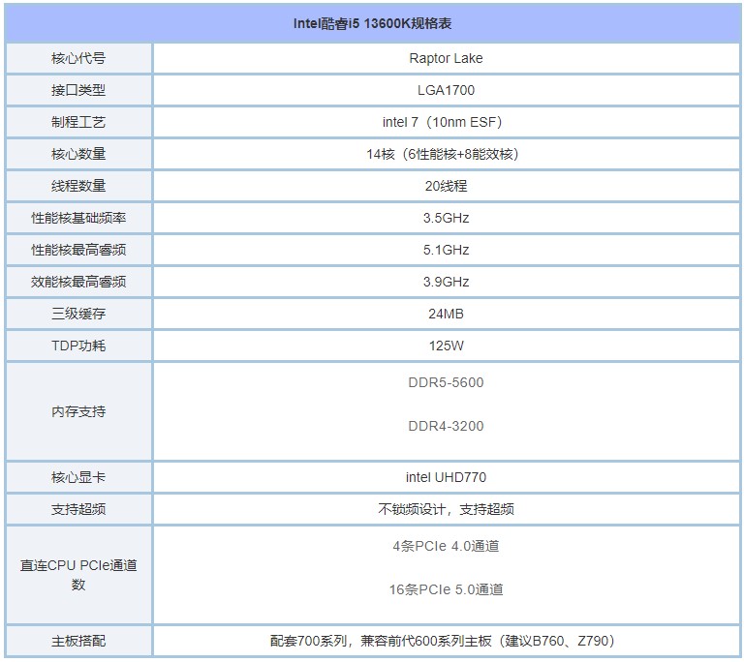Image resolution: width=744 pixels, height=662 pixels.
Task: Select the '制程工艺' label cell
Action: (78, 122)
